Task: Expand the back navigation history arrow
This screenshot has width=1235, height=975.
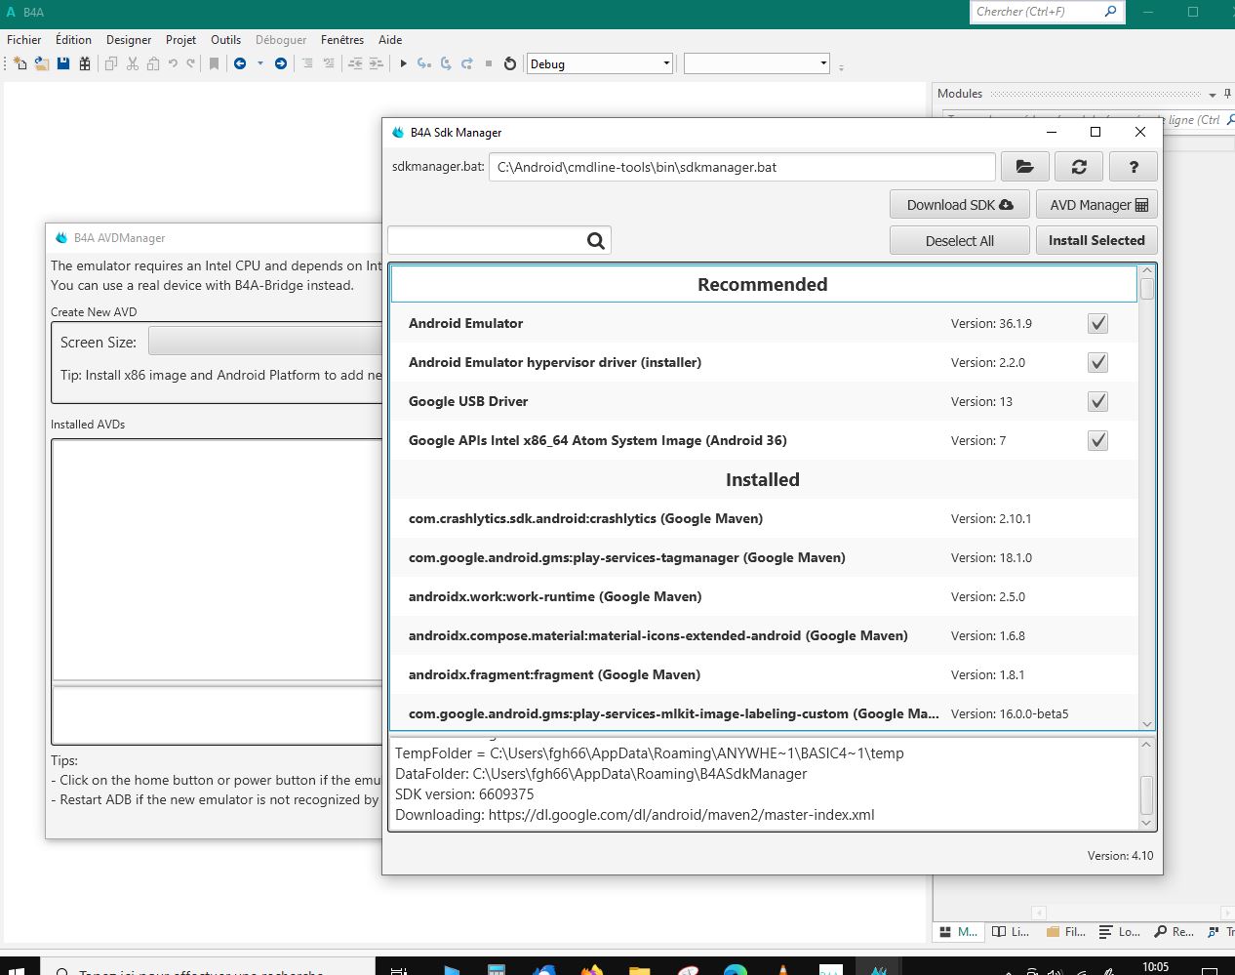Action: click(x=260, y=63)
